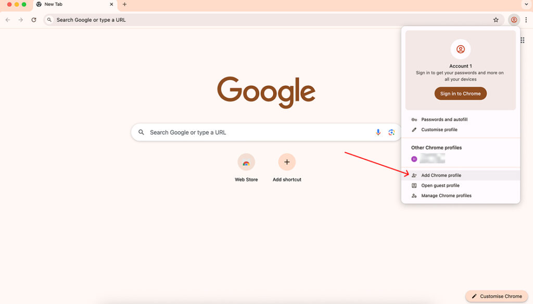The image size is (533, 304).
Task: Expand the tab search chevron
Action: click(526, 5)
